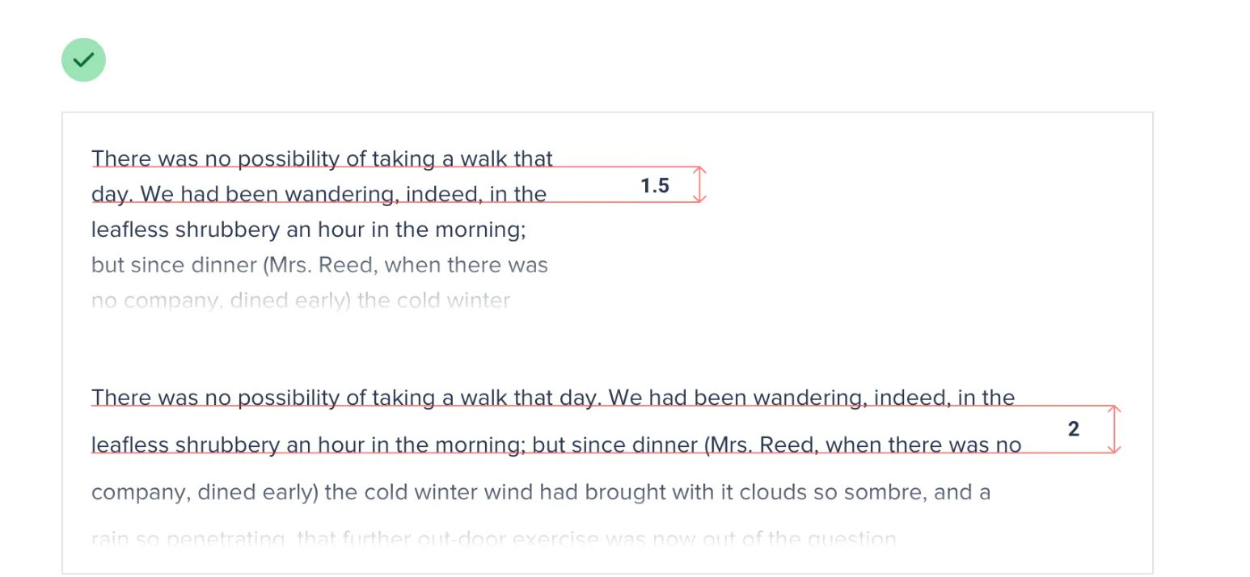1250x577 pixels.
Task: Click the faded "rain so penetrating" line
Action: (x=493, y=539)
